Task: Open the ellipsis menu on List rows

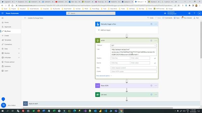Action: [156, 95]
